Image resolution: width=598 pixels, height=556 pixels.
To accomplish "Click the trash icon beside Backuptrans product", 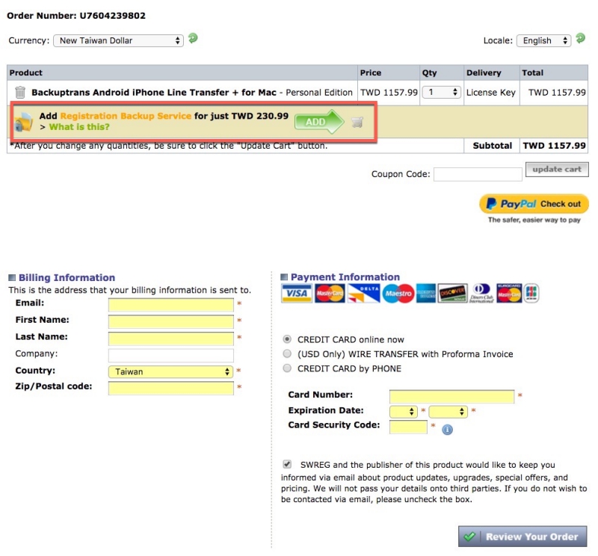I will pyautogui.click(x=20, y=93).
